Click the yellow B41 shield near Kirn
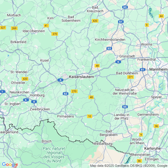Screen dimensions: 168x168 pyautogui.click(x=46, y=26)
